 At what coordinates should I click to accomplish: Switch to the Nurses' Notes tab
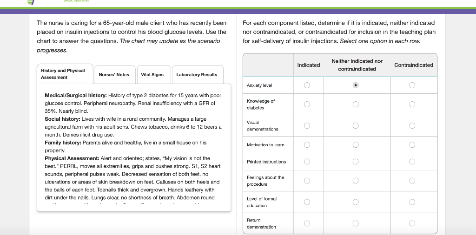click(x=114, y=74)
